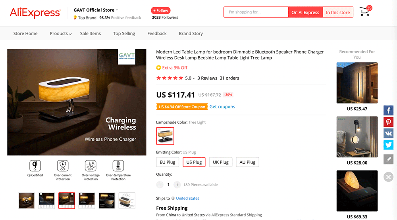Open the Top Selling tab

coord(124,34)
